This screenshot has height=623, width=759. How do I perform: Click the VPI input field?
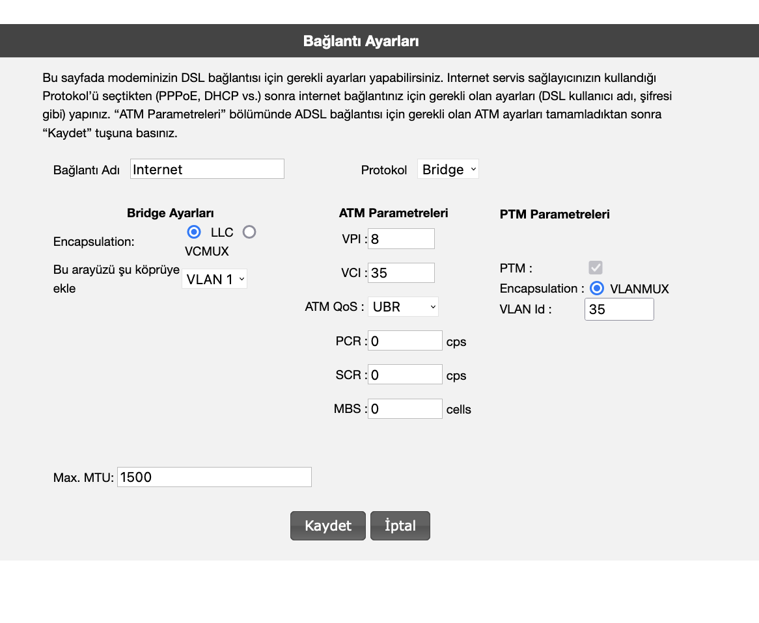[x=401, y=239]
